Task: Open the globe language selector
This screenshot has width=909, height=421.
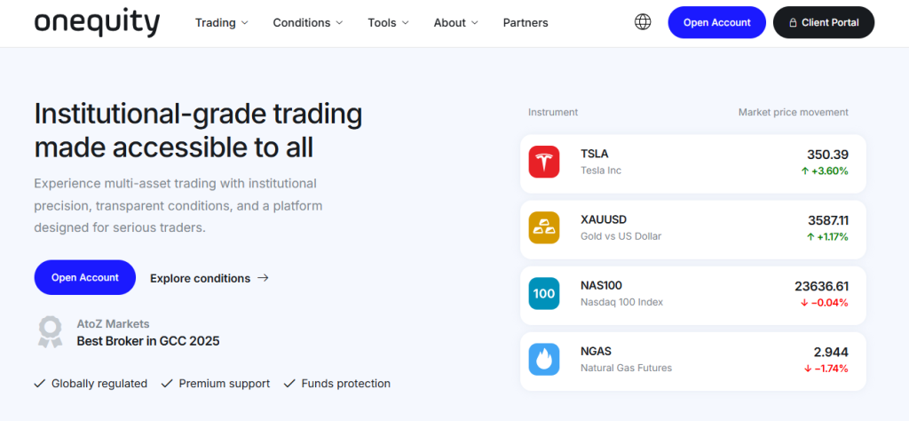Action: [643, 22]
